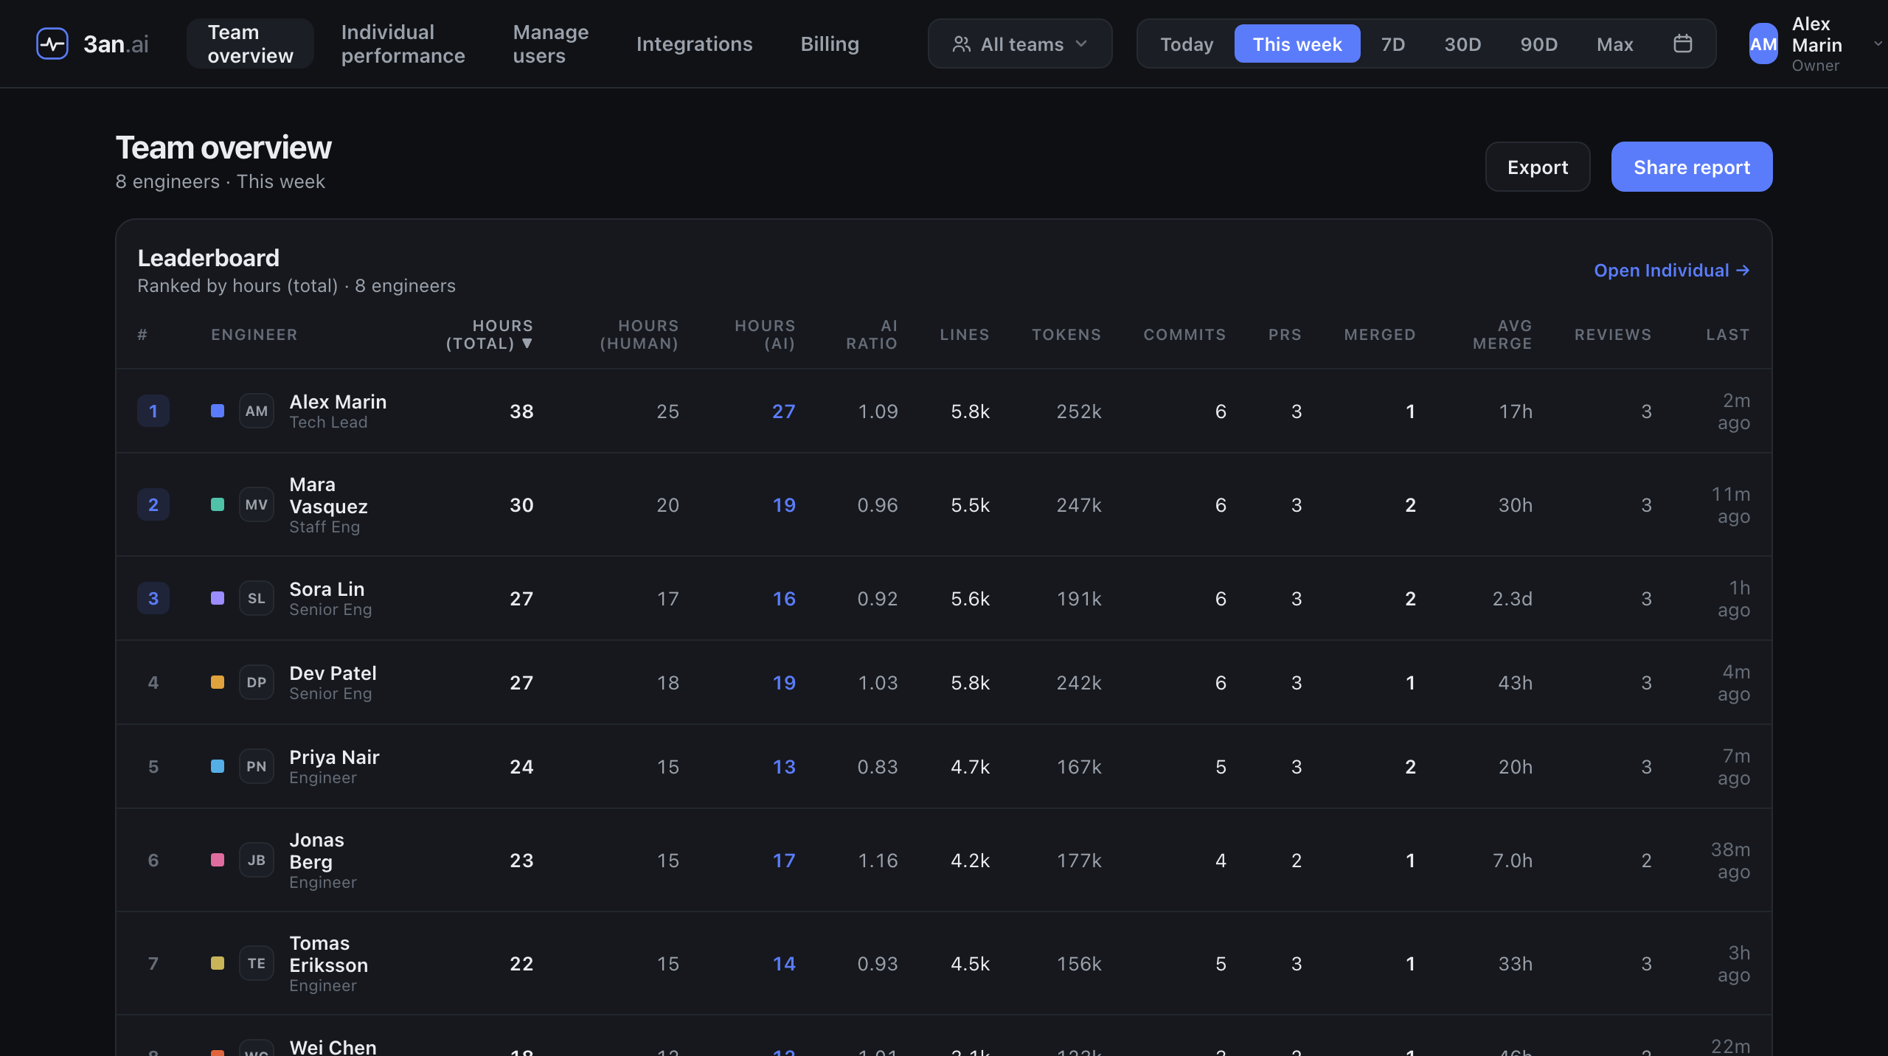Open Alex Marin's name in leaderboard
The width and height of the screenshot is (1888, 1056).
click(338, 401)
